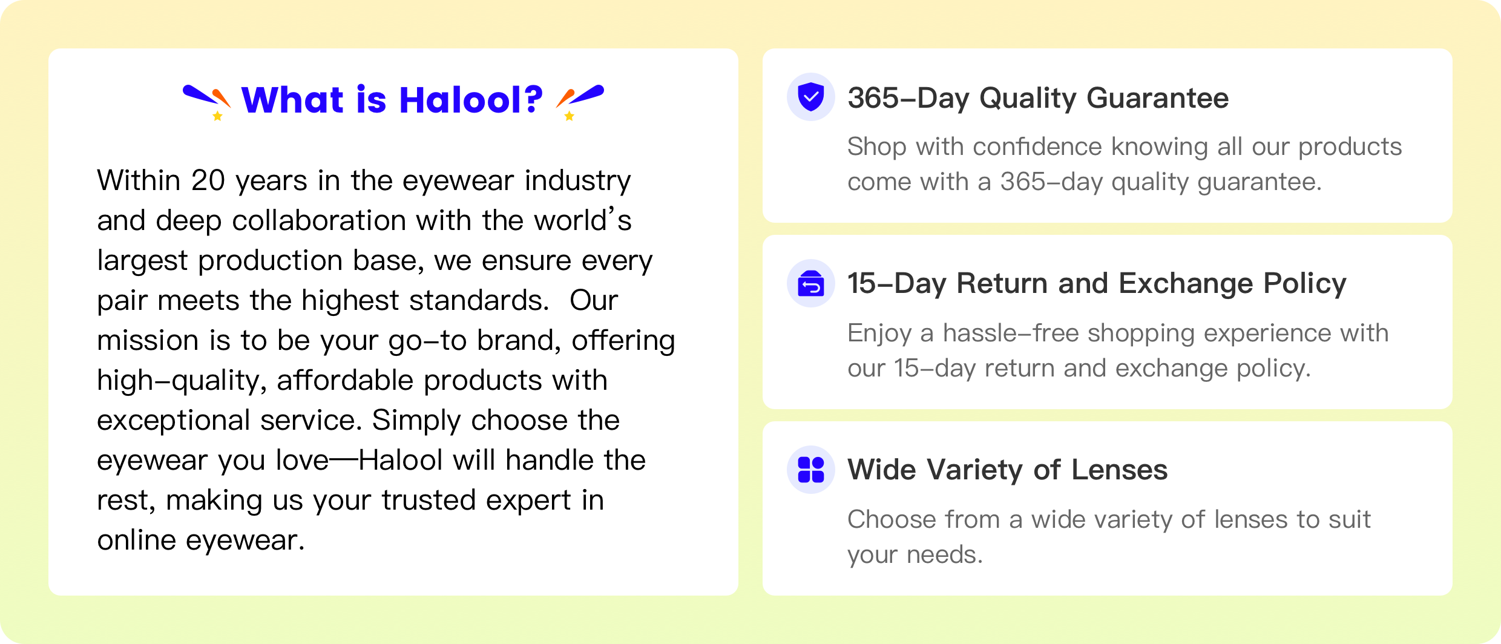Image resolution: width=1501 pixels, height=644 pixels.
Task: Click the small yellow star under right comet
Action: [569, 116]
